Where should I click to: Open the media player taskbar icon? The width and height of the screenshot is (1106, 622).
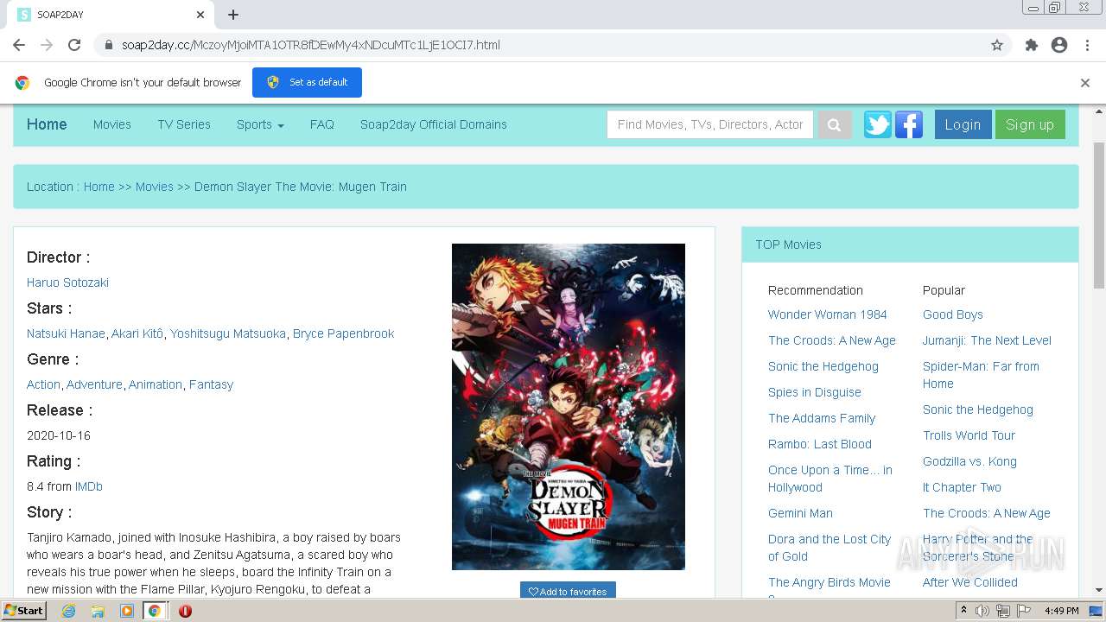tap(127, 611)
